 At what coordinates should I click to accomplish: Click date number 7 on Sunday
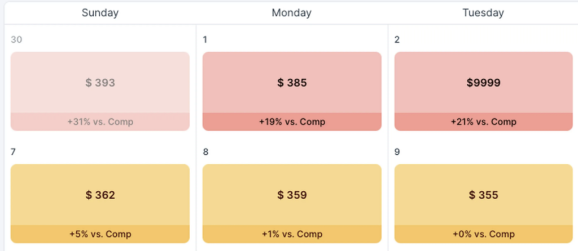(14, 152)
